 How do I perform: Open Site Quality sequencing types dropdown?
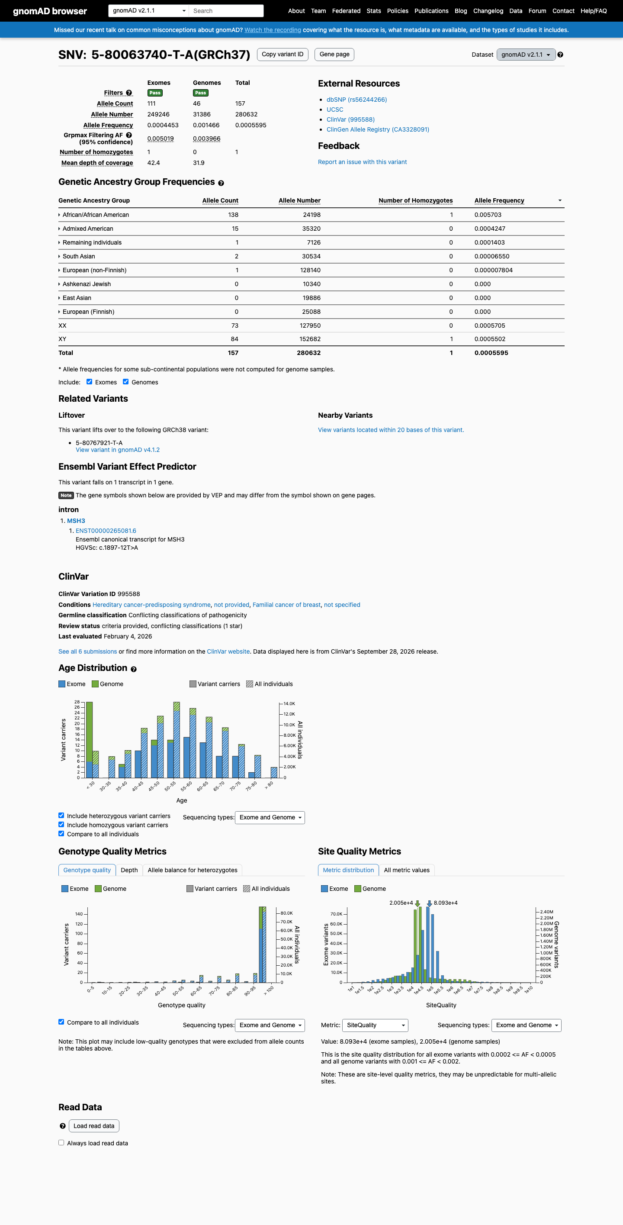[527, 1025]
